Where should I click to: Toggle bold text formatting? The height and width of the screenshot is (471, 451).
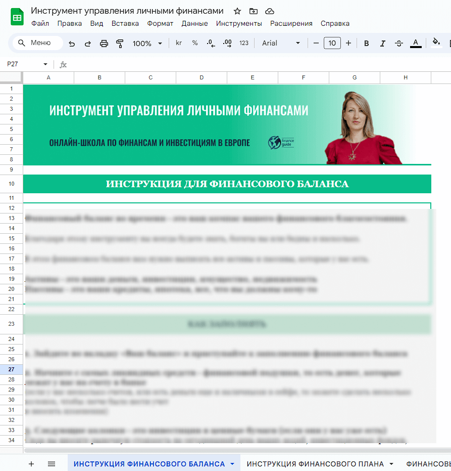[x=367, y=44]
